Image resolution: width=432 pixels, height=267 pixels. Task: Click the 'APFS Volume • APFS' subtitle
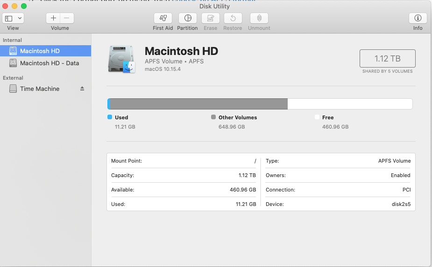174,62
